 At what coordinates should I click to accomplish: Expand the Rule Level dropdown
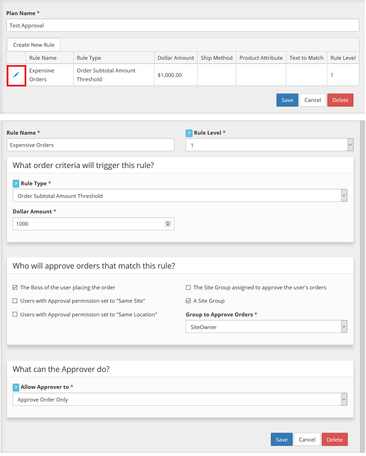click(269, 145)
